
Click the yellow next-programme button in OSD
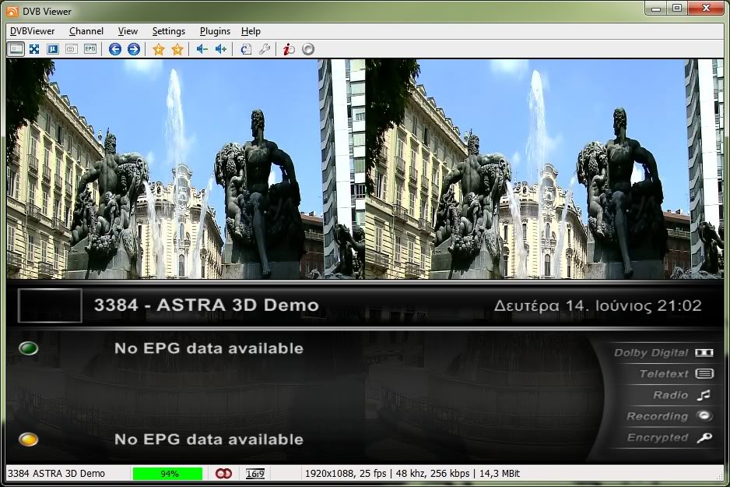28,439
